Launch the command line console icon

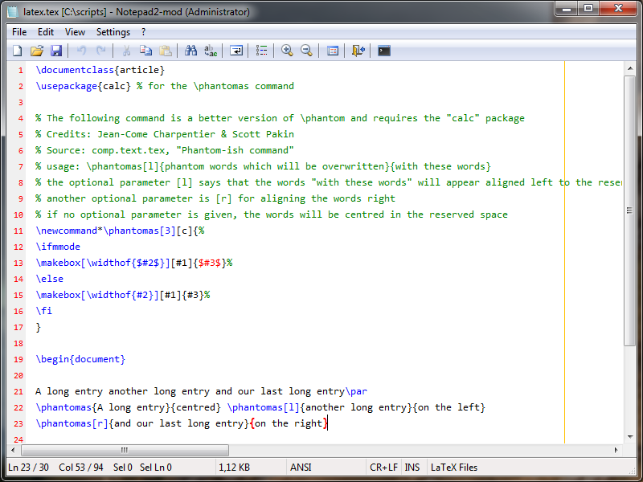384,51
